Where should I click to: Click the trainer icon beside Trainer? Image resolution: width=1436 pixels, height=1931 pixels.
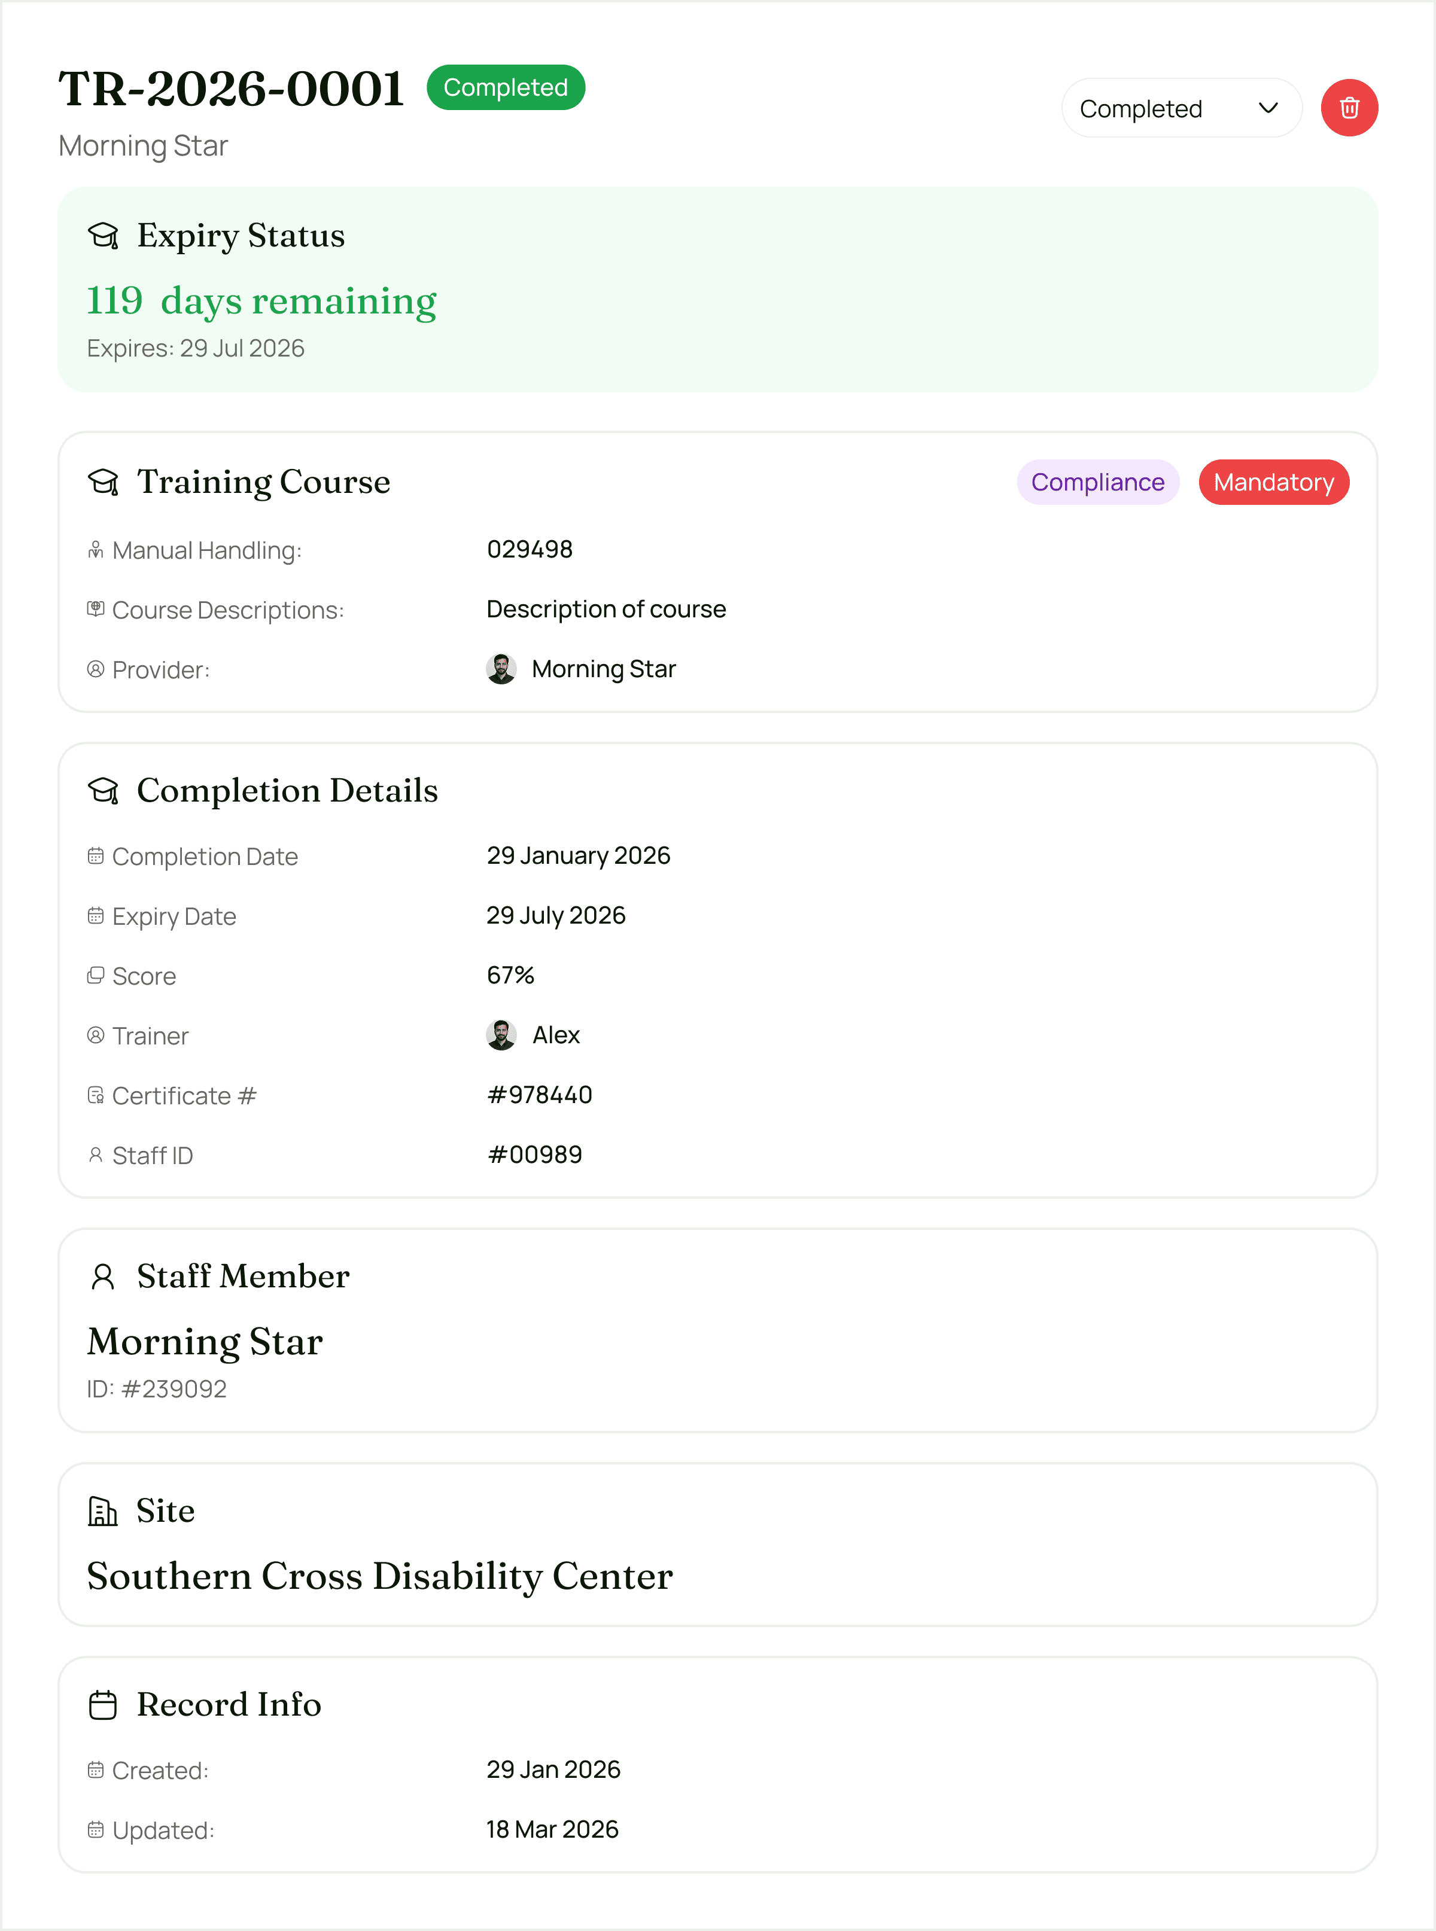pos(96,1034)
